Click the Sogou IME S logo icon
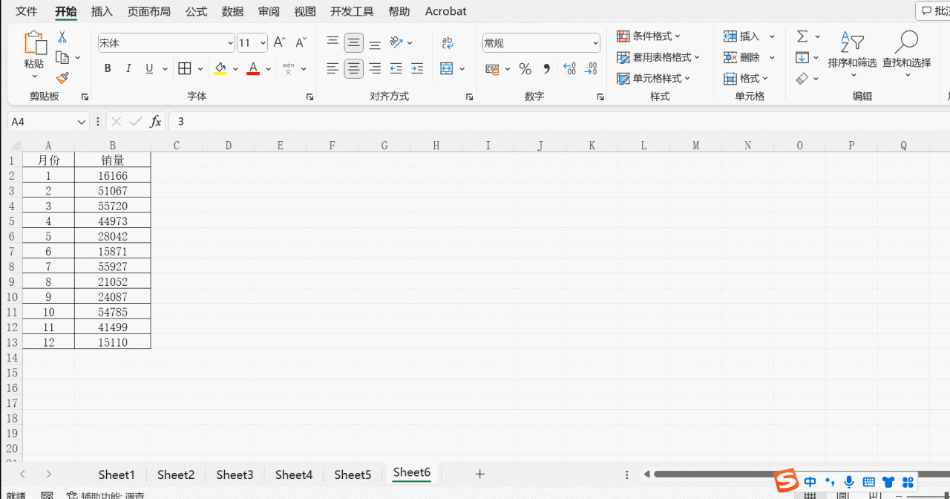The width and height of the screenshot is (950, 499). [x=786, y=481]
